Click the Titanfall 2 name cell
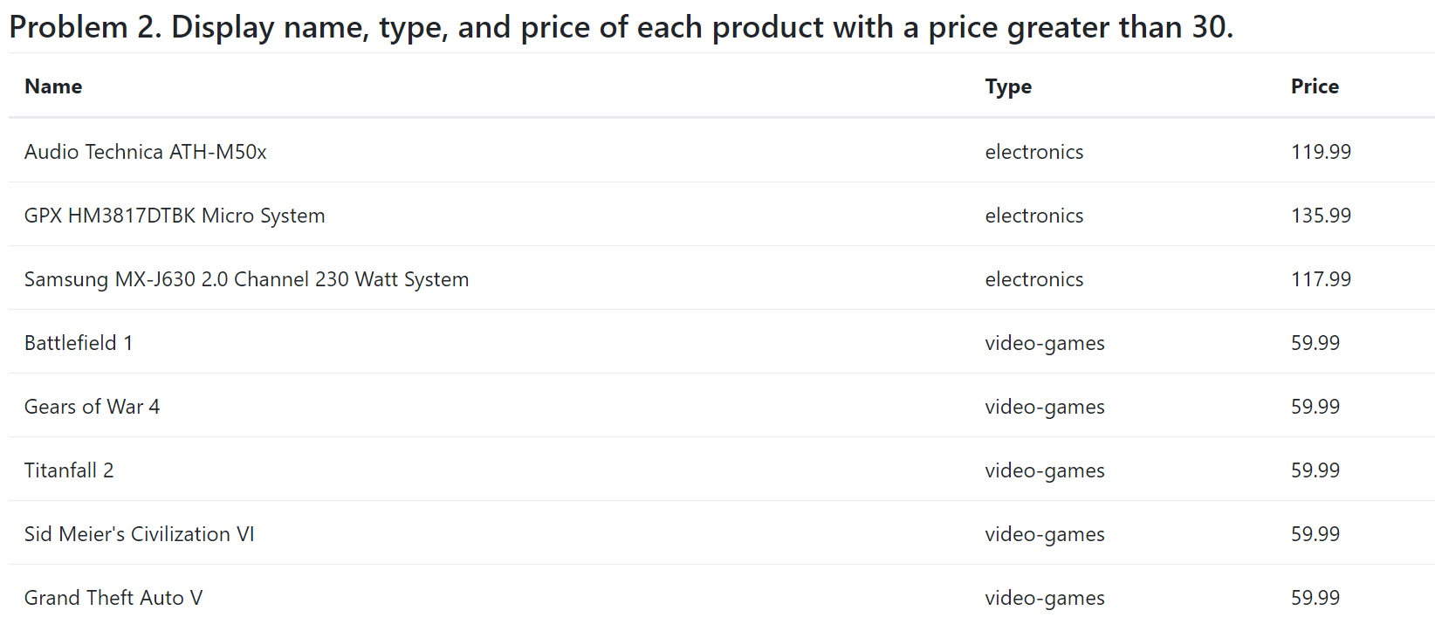The image size is (1435, 638). [69, 470]
